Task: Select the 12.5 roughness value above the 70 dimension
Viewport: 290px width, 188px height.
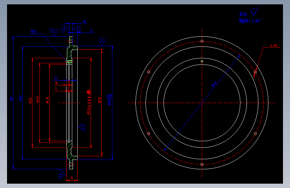Action: [60, 176]
